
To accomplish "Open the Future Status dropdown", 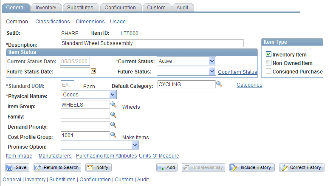I will point(186,71).
